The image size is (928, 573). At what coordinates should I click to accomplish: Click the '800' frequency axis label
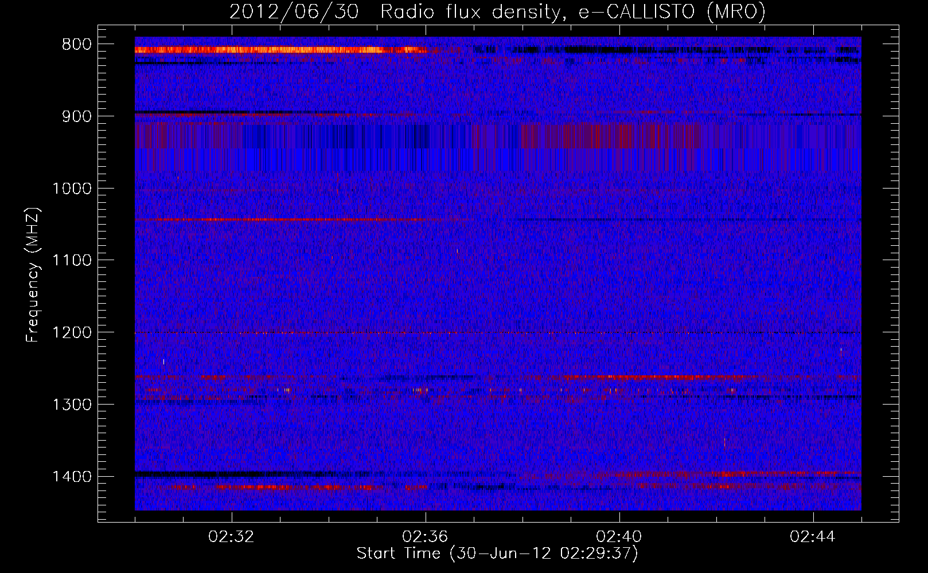click(76, 45)
